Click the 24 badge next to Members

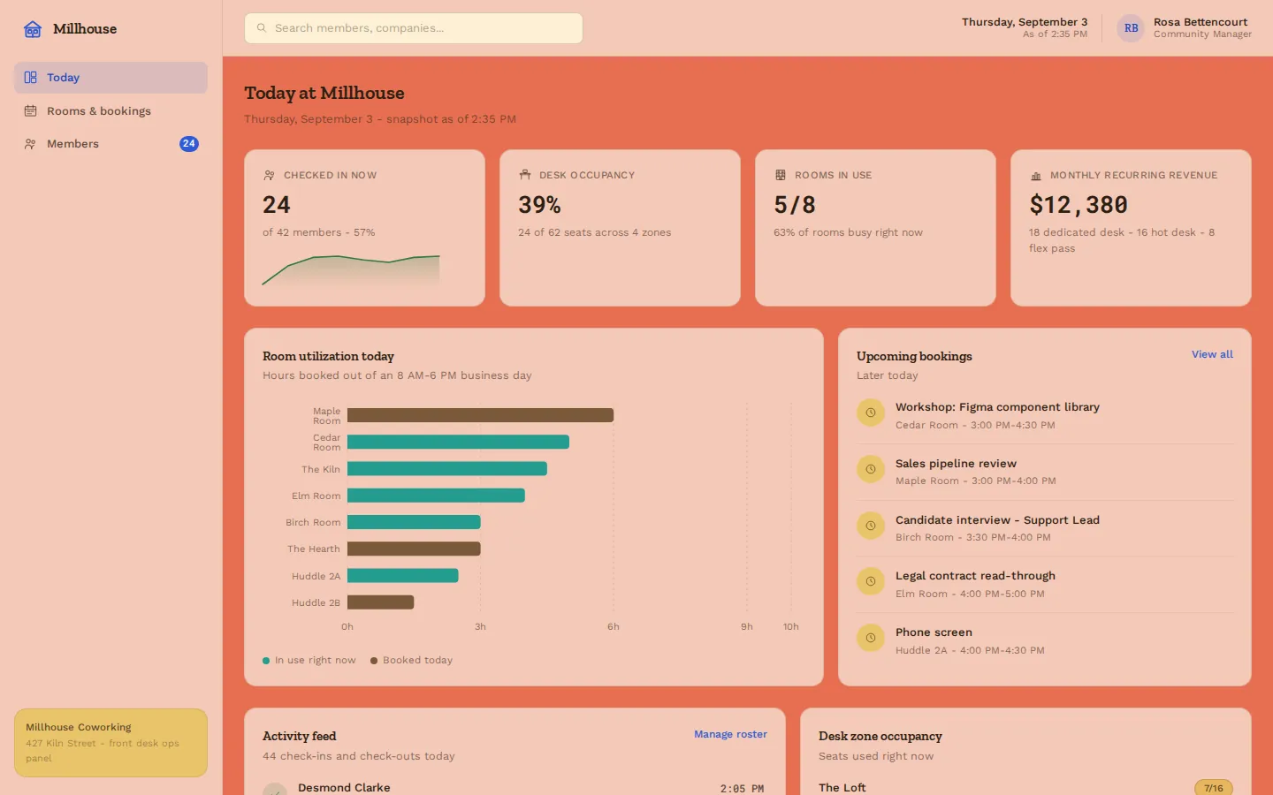coord(189,144)
